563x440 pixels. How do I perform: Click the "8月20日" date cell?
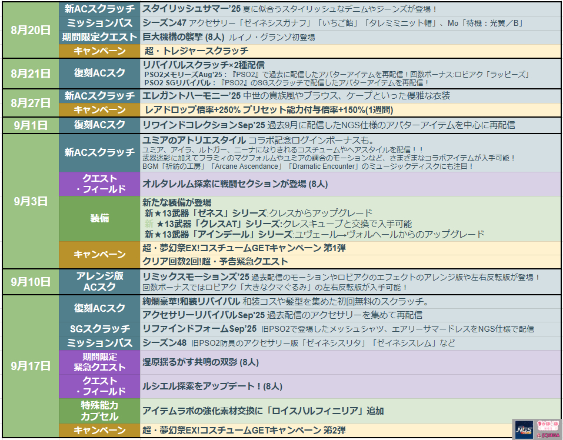coord(31,30)
